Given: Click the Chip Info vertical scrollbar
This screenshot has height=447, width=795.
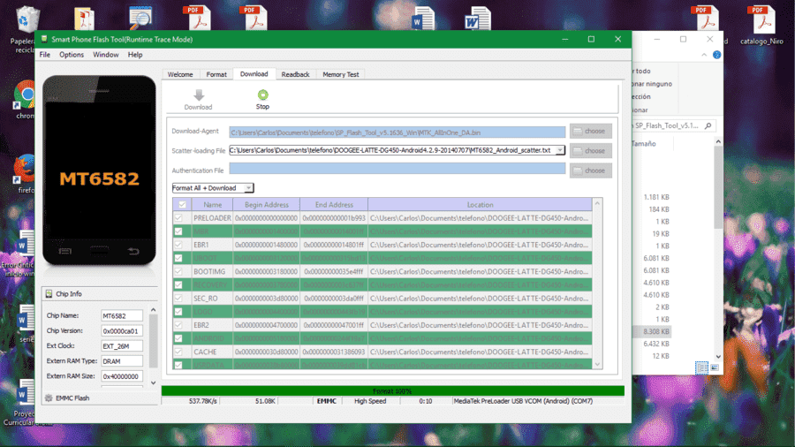Looking at the screenshot, I should click(x=153, y=341).
